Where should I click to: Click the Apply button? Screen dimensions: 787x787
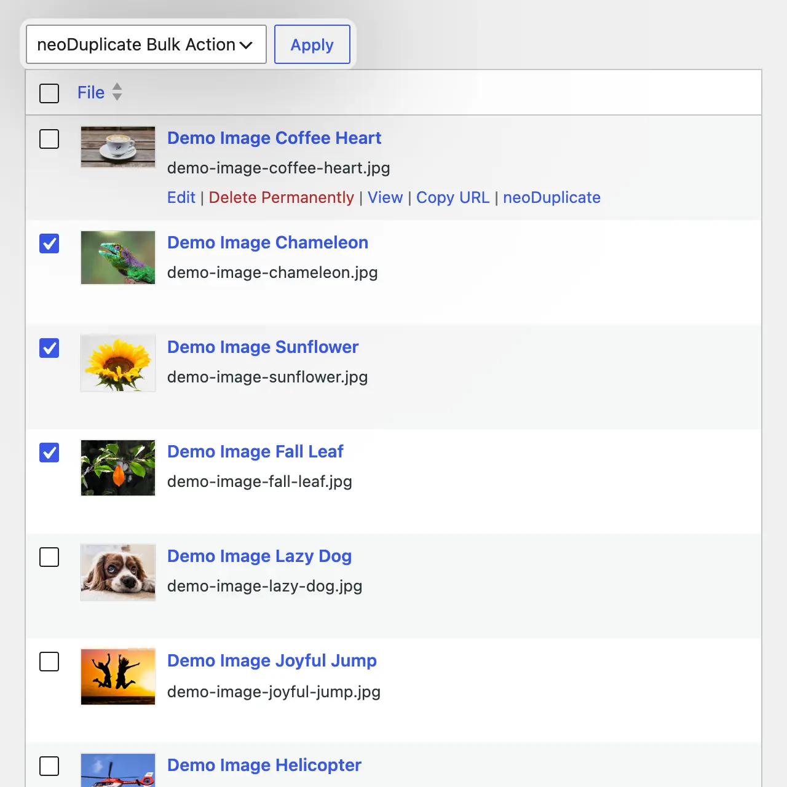(x=312, y=44)
